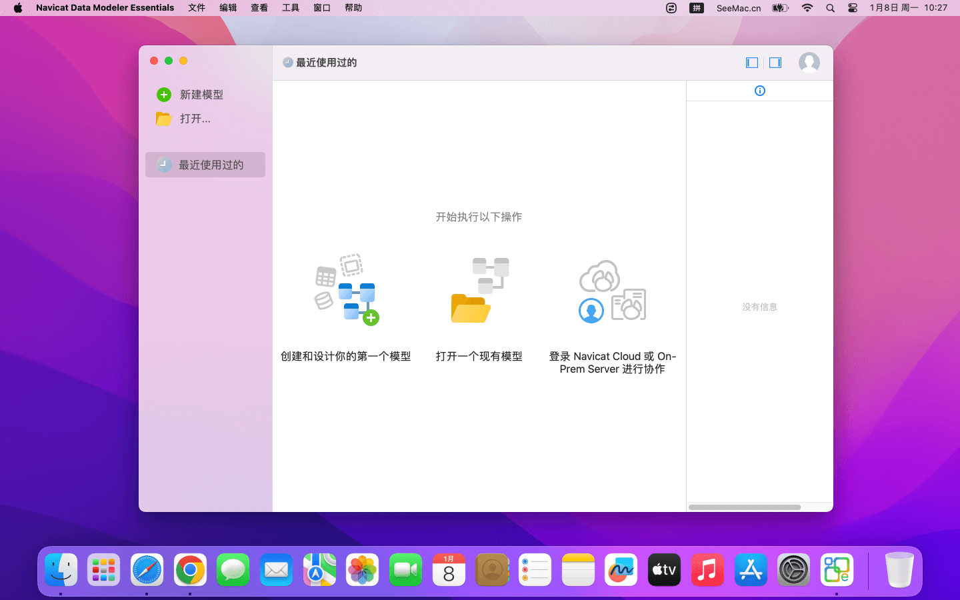Click the create first model illustration
This screenshot has height=600, width=960.
click(x=346, y=291)
